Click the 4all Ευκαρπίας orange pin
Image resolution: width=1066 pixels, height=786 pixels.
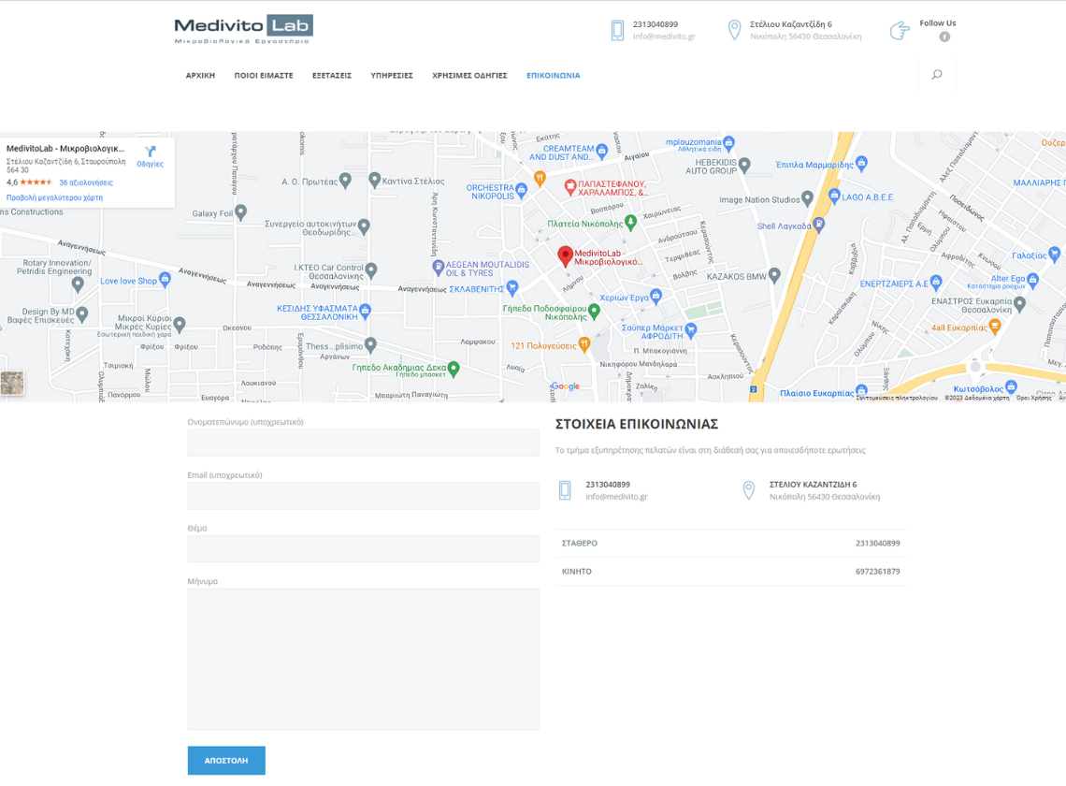coord(995,327)
